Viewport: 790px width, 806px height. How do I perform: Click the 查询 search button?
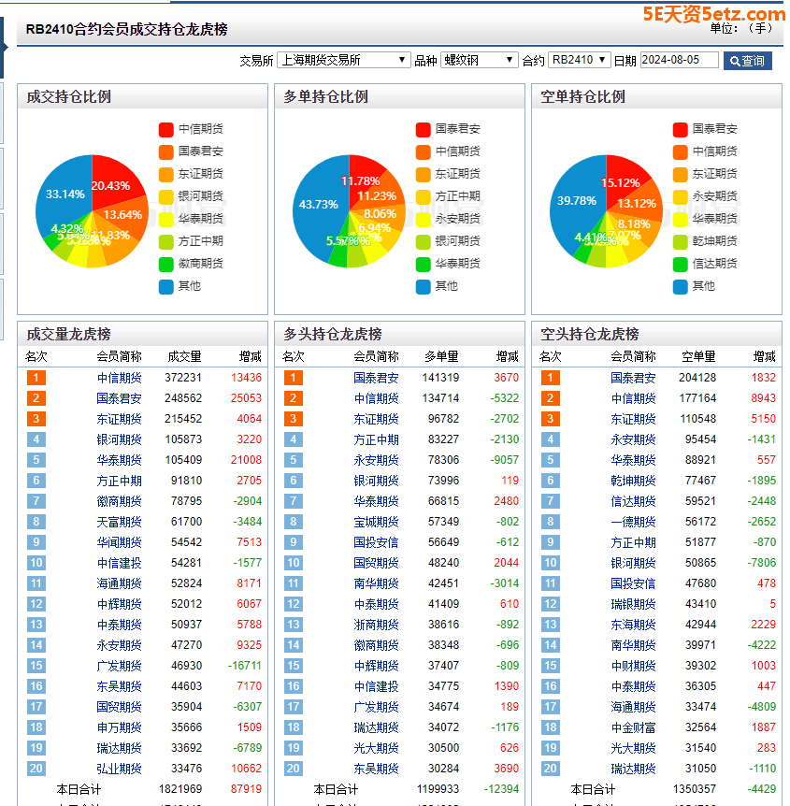pos(746,61)
